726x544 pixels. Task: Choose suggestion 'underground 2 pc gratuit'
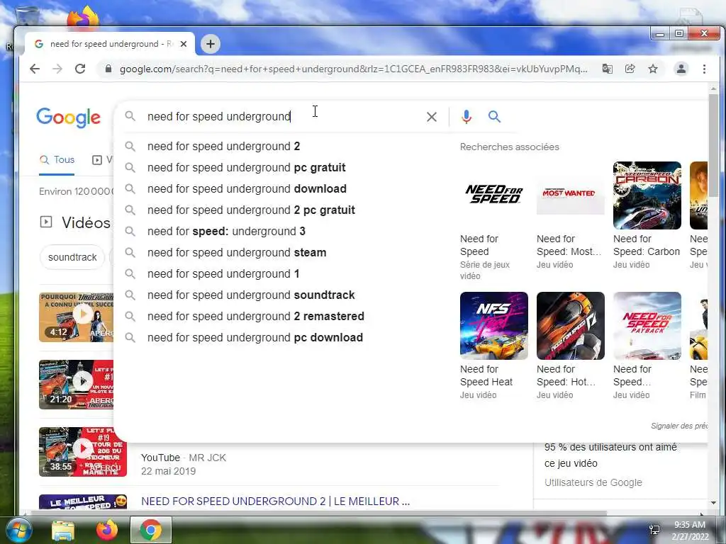[x=251, y=210]
